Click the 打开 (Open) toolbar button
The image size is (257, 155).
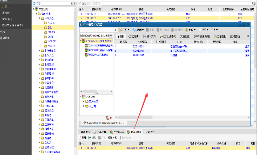click(124, 29)
